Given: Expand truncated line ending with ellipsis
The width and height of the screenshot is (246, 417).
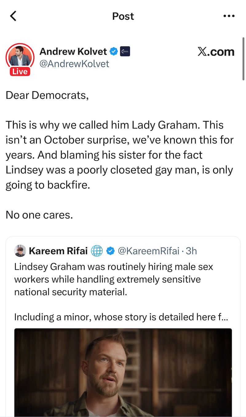Looking at the screenshot, I should point(121,317).
